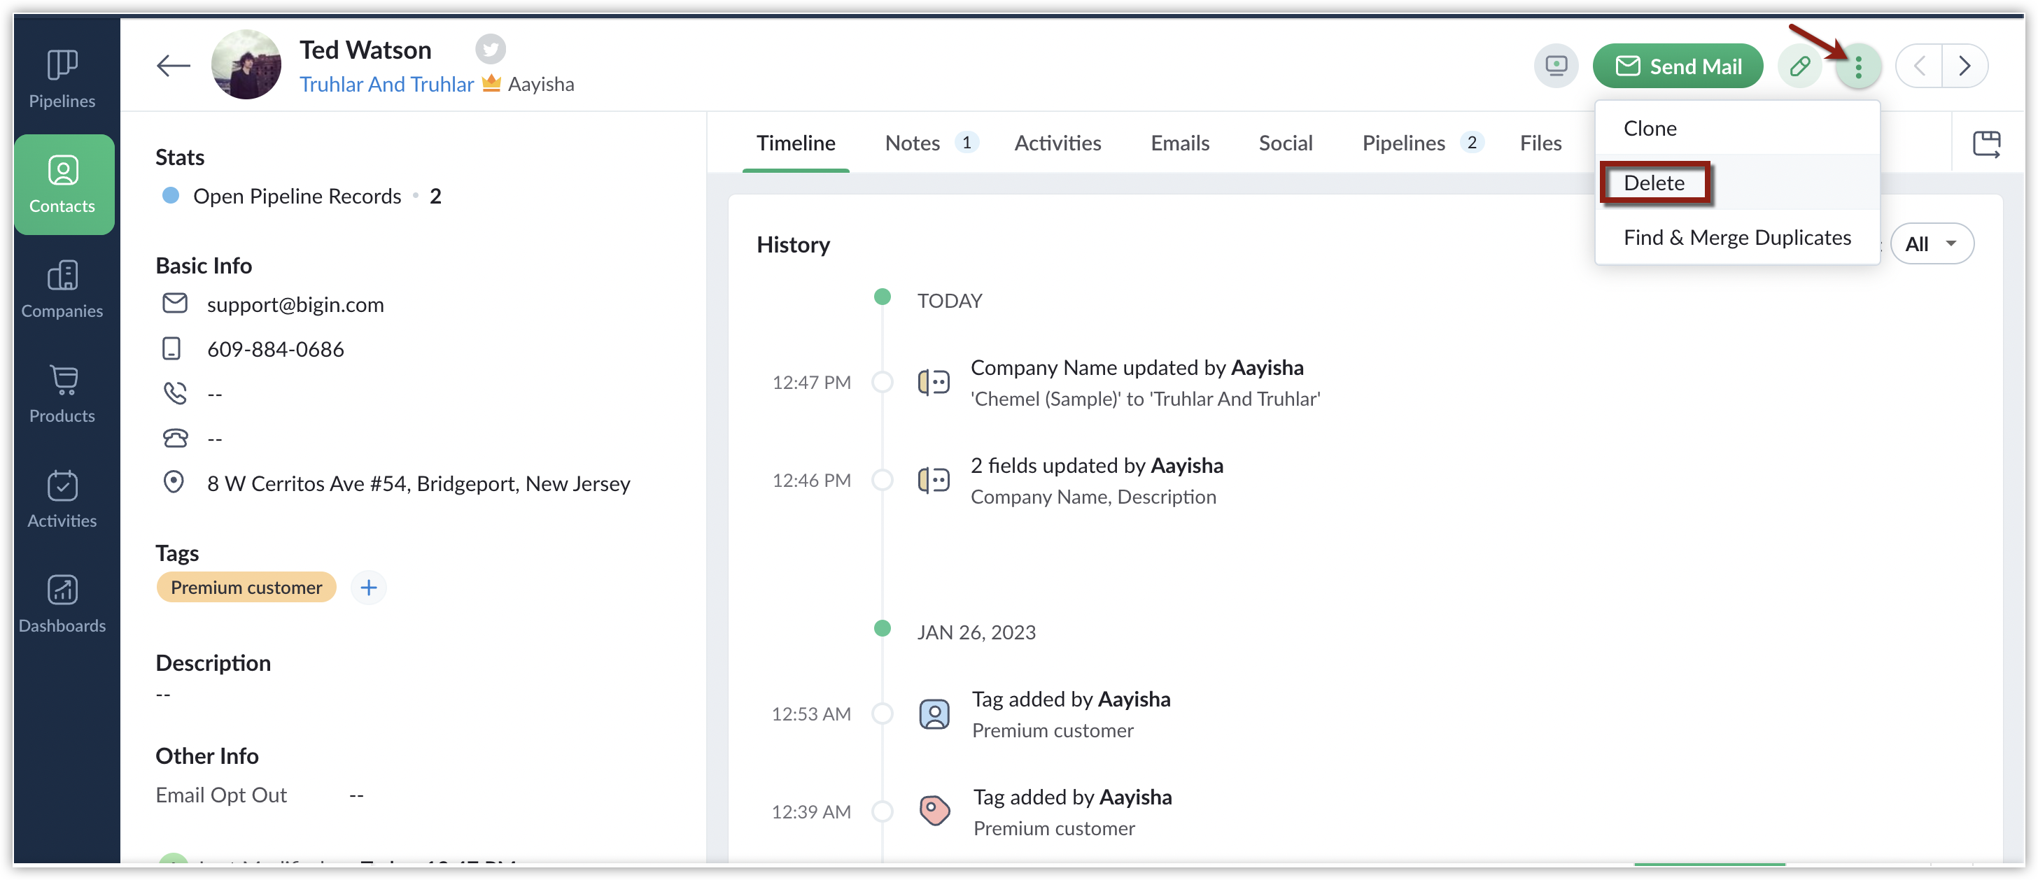This screenshot has width=2038, height=880.
Task: Click the JAN 26, 2023 timeline marker
Action: (x=882, y=629)
